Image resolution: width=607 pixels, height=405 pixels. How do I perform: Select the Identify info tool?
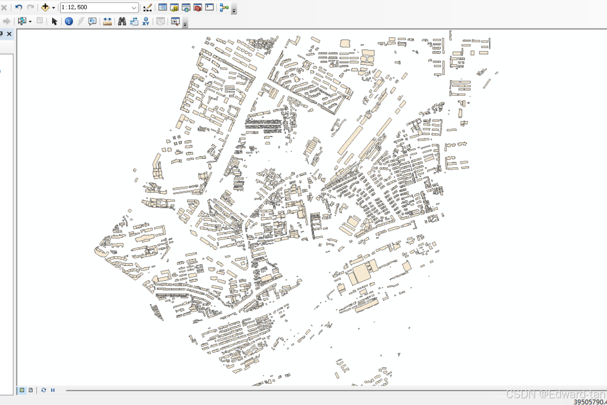click(x=69, y=21)
